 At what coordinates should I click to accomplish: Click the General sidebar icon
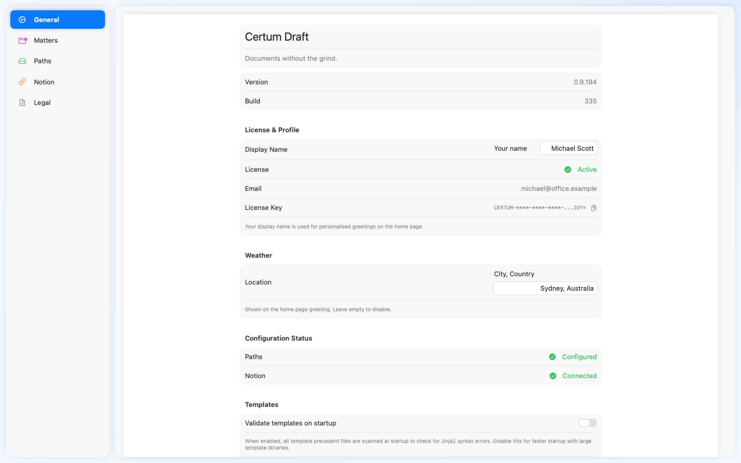pyautogui.click(x=22, y=20)
